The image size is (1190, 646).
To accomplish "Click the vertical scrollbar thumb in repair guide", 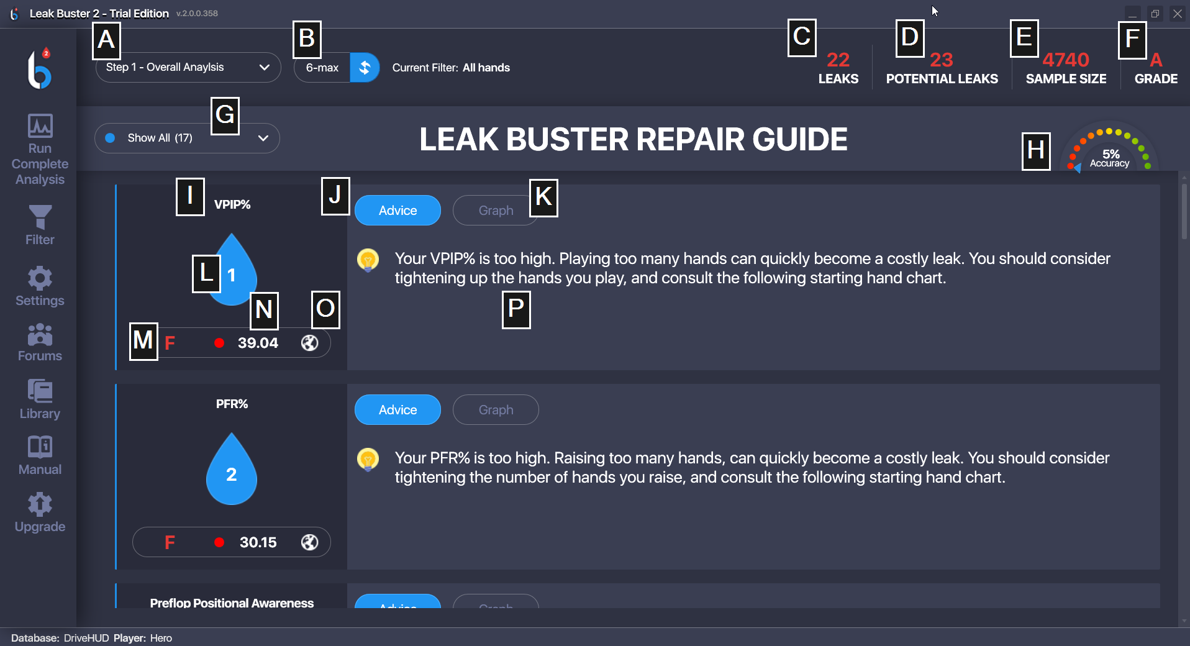I will point(1184,211).
